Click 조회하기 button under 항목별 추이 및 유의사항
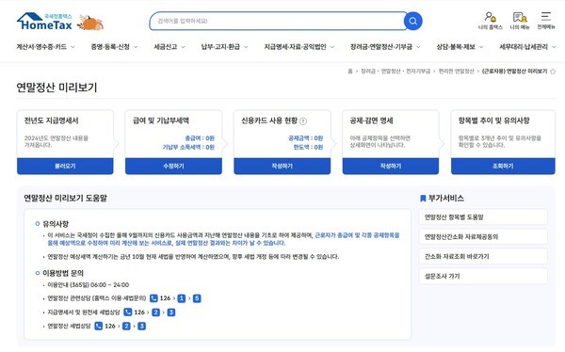Screen dimensions: 565x352 coord(503,166)
